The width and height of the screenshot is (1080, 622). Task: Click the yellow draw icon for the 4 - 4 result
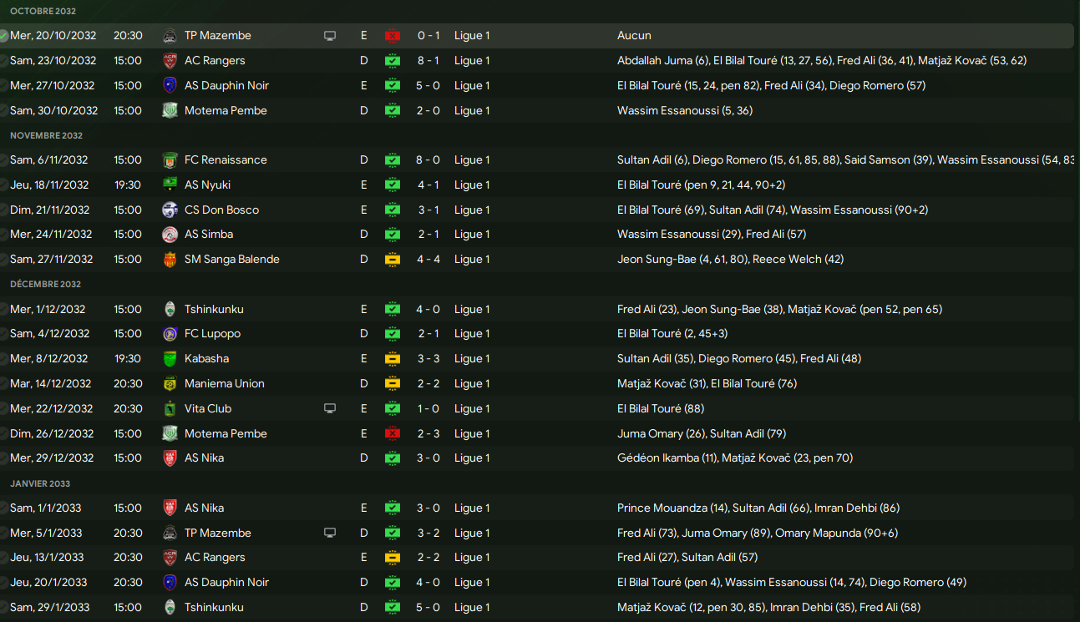pyautogui.click(x=392, y=260)
